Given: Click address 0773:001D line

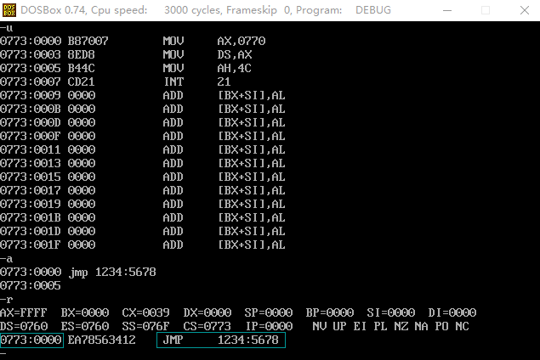Looking at the screenshot, I should 143,231.
